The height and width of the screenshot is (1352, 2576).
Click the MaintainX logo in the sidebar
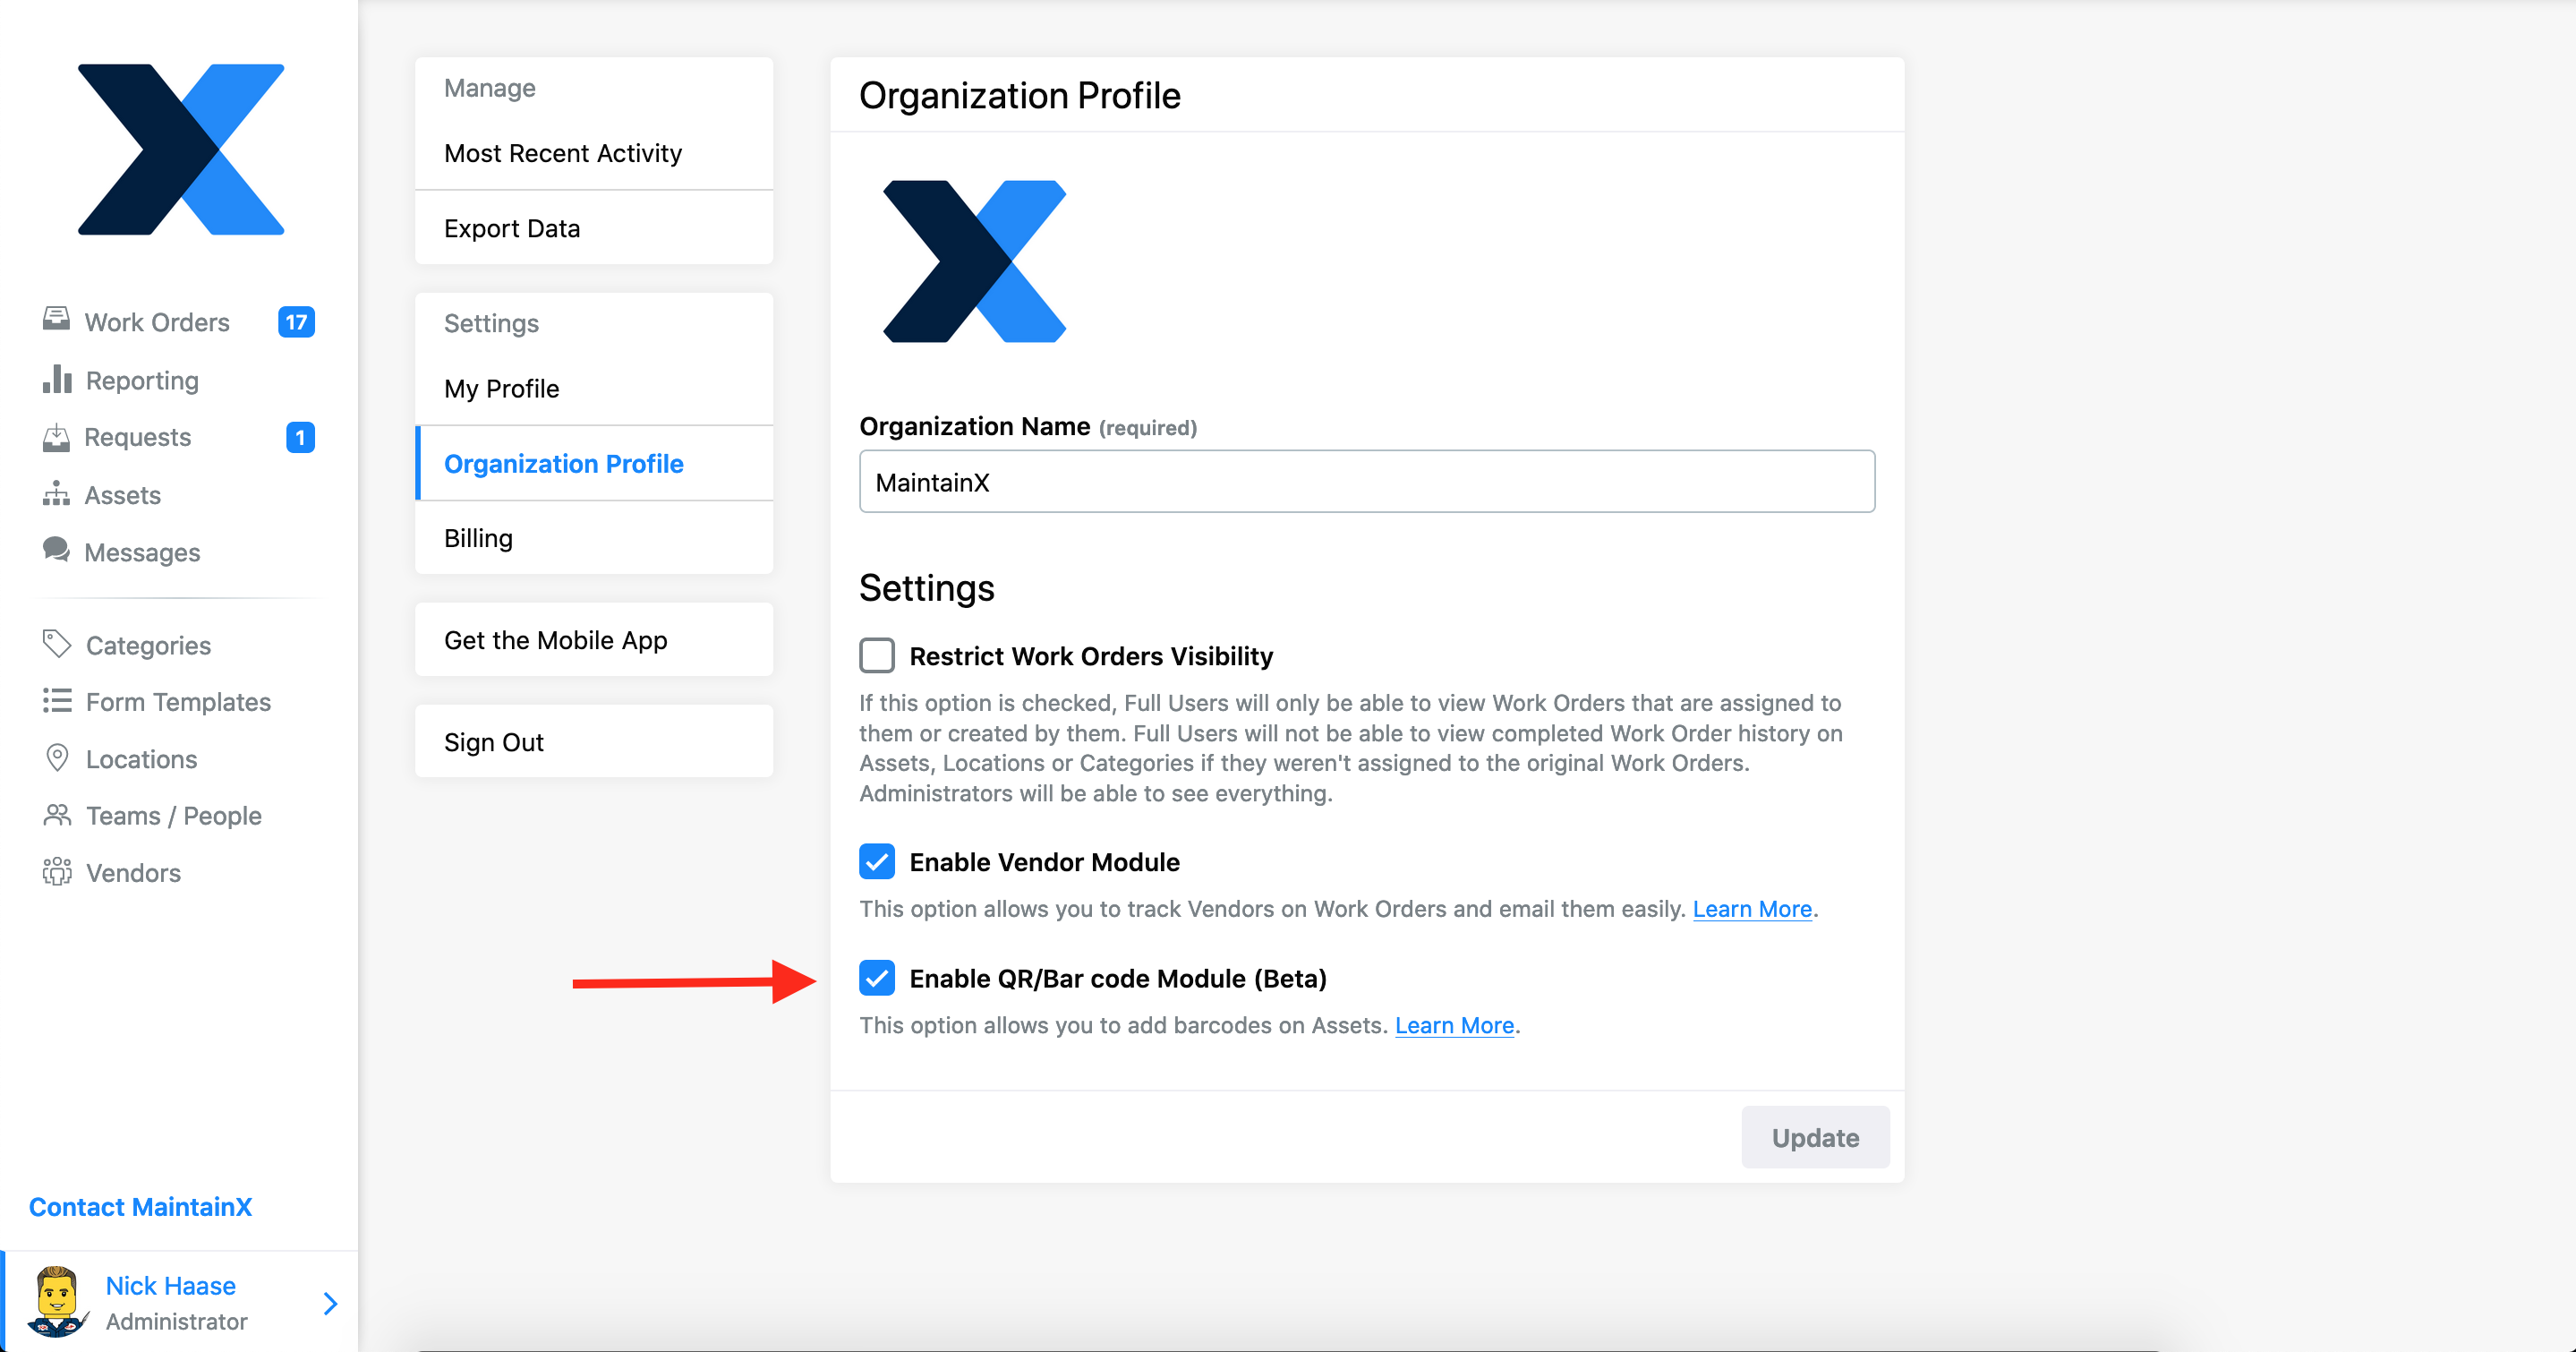click(x=181, y=150)
